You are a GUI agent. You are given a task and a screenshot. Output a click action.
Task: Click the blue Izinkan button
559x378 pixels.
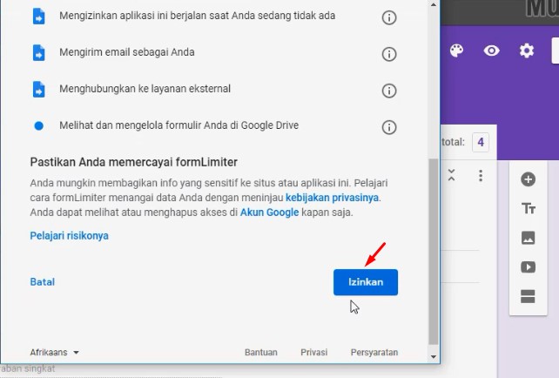pos(366,282)
